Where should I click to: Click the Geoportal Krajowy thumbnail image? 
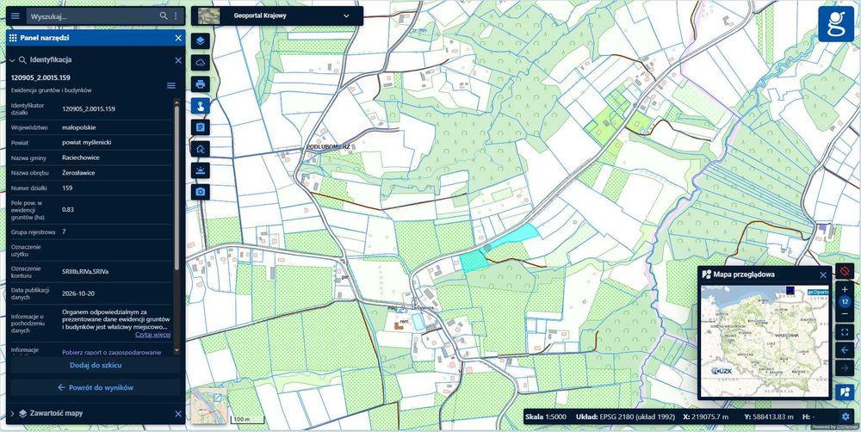(208, 15)
